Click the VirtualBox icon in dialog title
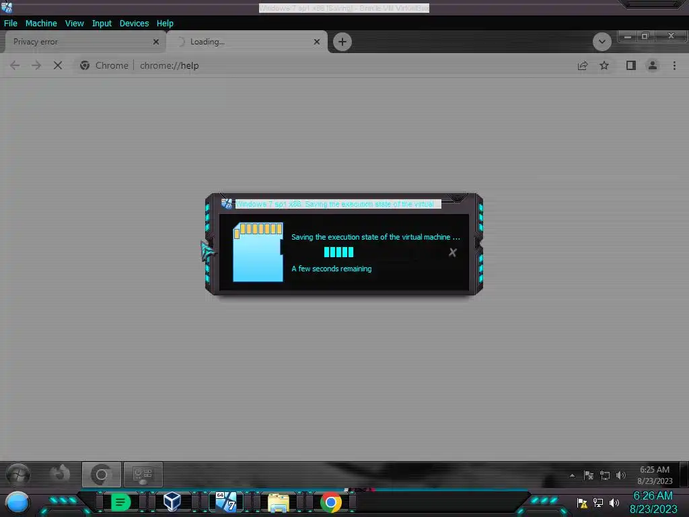689x517 pixels. [227, 203]
